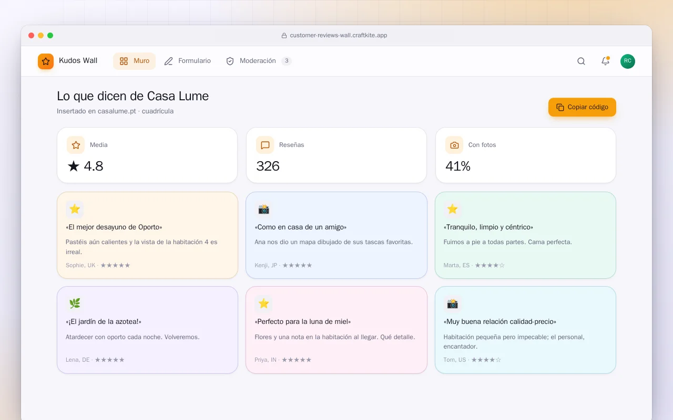
Task: Go to the Formulario tab
Action: pos(187,61)
